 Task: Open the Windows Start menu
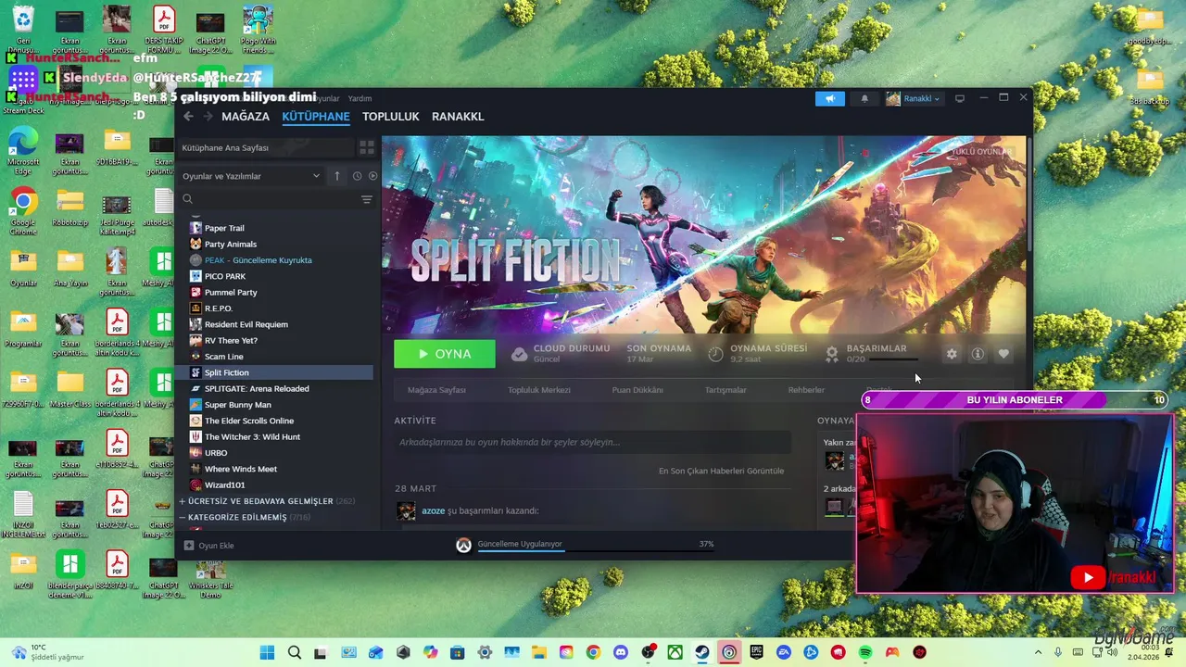[267, 653]
